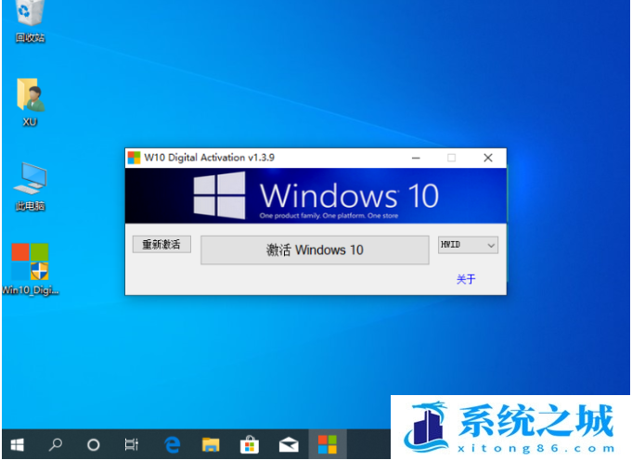Screen dimensions: 632x460
Task: Open the 关于 (About) link
Action: tap(466, 279)
